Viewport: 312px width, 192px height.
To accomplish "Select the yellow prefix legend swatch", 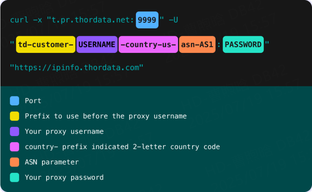I will click(x=15, y=116).
